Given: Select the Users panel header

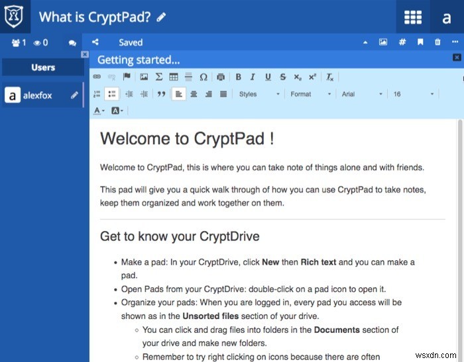Looking at the screenshot, I should coord(43,68).
